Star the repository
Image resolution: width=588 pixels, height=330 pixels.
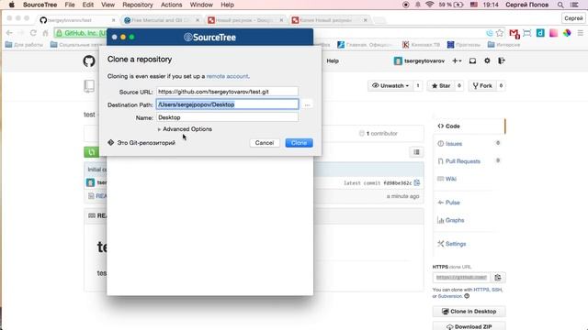441,85
